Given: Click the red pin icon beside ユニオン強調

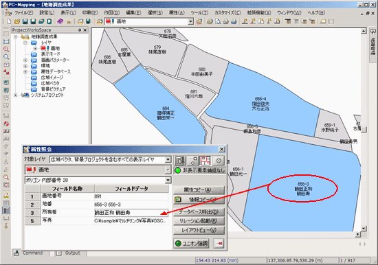Looking at the screenshot, I should 219,243.
